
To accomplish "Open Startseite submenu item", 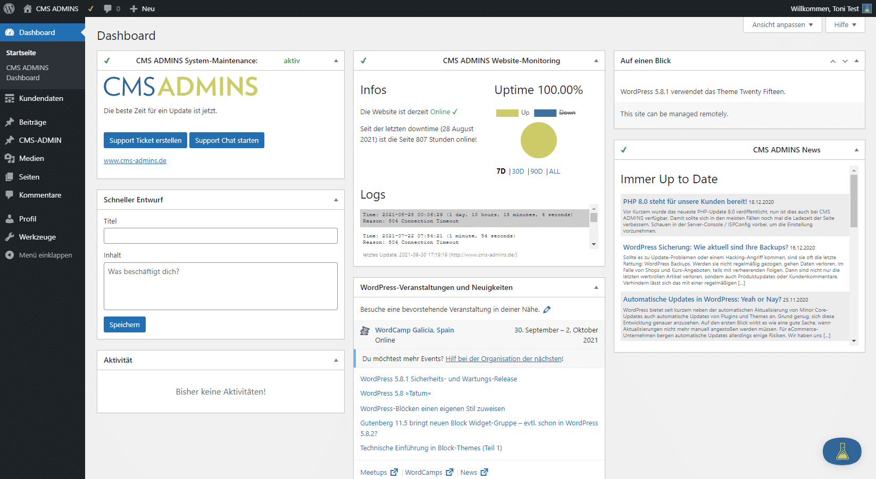I will 21,53.
